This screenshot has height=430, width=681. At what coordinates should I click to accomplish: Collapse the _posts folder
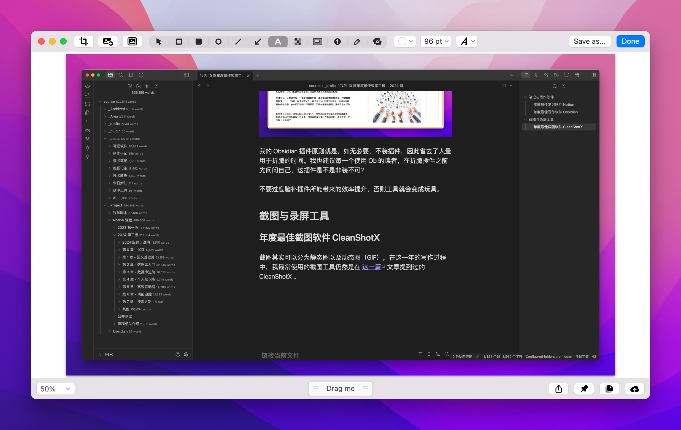(105, 139)
